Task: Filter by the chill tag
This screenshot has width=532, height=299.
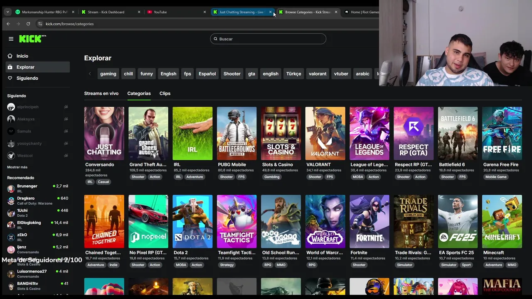Action: (128, 74)
